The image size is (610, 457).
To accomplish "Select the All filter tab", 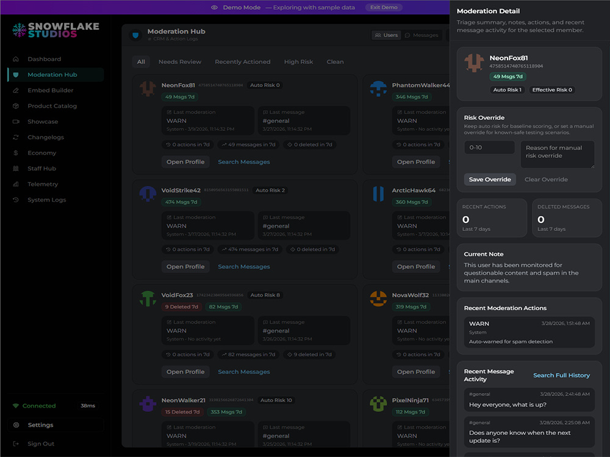I will [141, 62].
